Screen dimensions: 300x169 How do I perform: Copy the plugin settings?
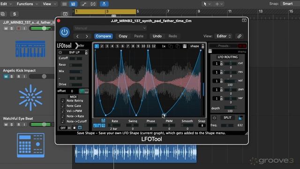coord(123,36)
